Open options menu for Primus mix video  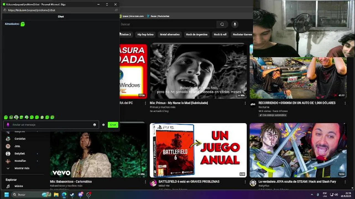coord(245,103)
